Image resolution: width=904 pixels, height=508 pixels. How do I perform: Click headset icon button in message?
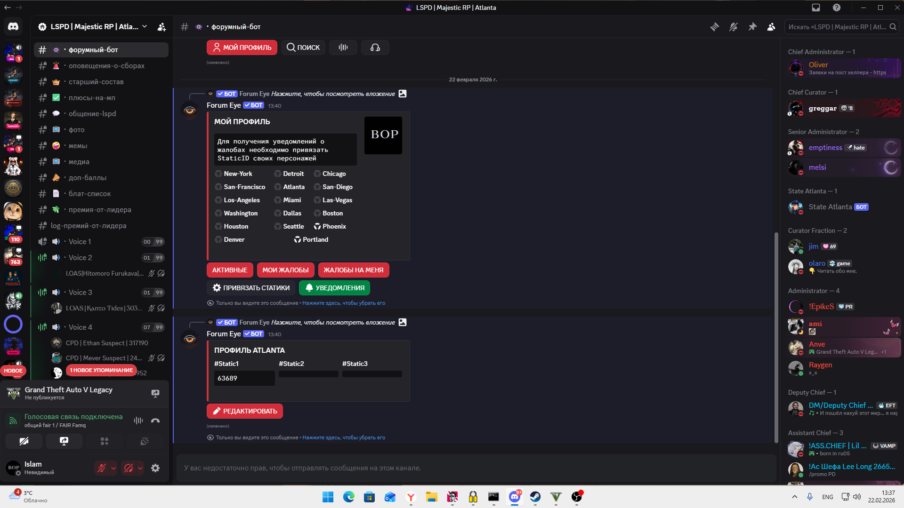(x=375, y=48)
